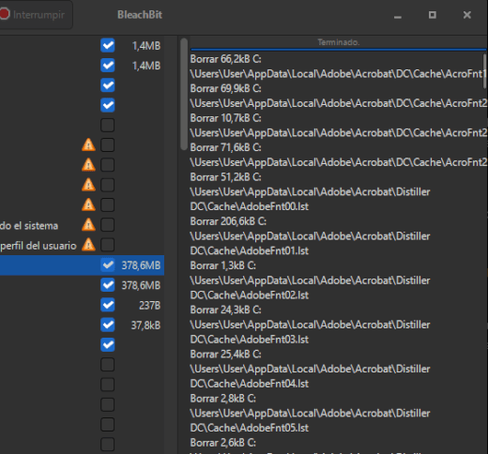Uncheck the first 1,4MB checkbox at top

[x=108, y=45]
